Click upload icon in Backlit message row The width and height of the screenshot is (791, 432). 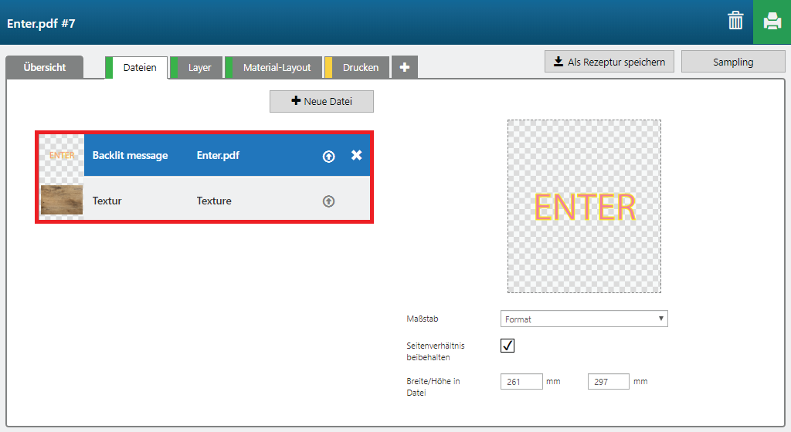point(328,156)
